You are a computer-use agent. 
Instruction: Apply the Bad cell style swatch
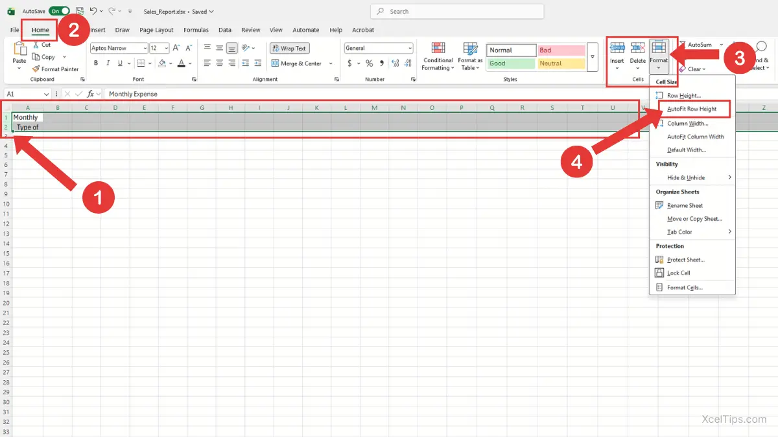point(561,50)
